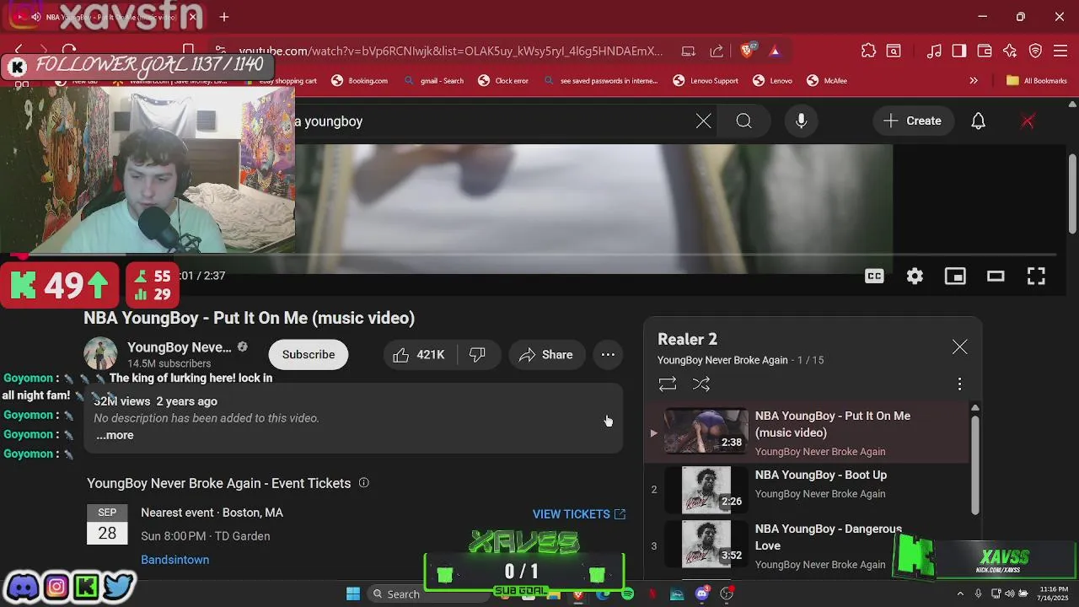Toggle playlist loop
The image size is (1079, 607).
point(667,384)
